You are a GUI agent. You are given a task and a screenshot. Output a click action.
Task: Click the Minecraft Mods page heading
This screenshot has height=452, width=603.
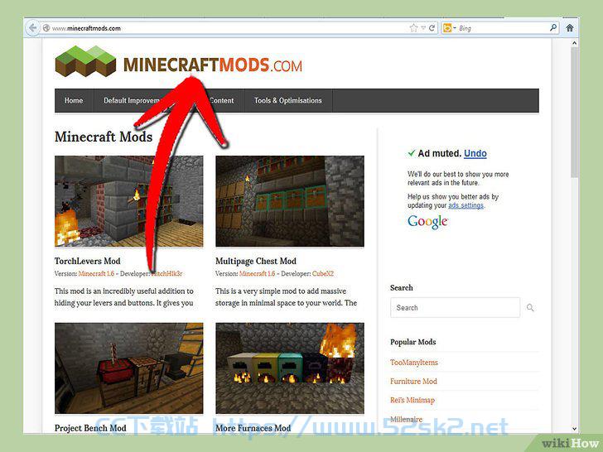tap(104, 137)
